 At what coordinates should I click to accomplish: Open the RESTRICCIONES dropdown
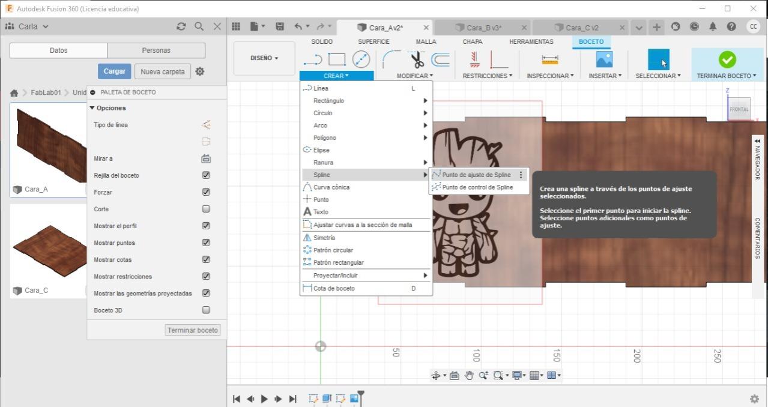(x=488, y=76)
